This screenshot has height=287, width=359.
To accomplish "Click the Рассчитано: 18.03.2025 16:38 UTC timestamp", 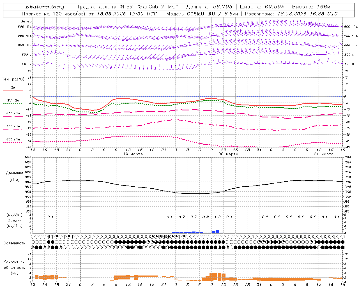I will coord(291,14).
